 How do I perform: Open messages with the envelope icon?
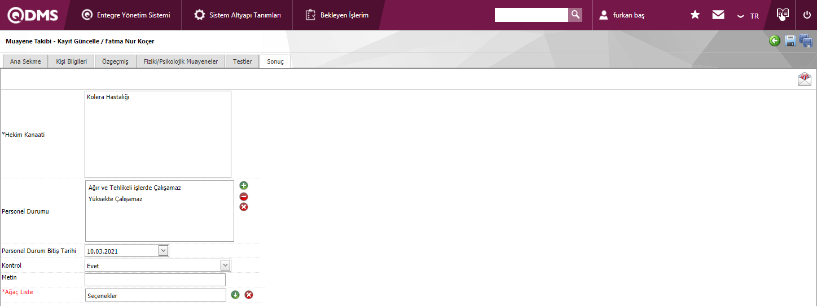point(718,15)
